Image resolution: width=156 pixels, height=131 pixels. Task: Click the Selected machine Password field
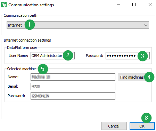(x=73, y=96)
